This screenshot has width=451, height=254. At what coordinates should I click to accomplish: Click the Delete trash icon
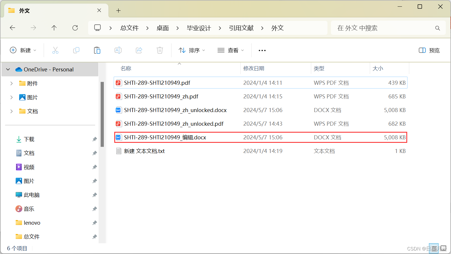(160, 50)
